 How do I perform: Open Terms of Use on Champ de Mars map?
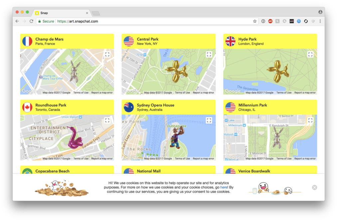point(81,93)
